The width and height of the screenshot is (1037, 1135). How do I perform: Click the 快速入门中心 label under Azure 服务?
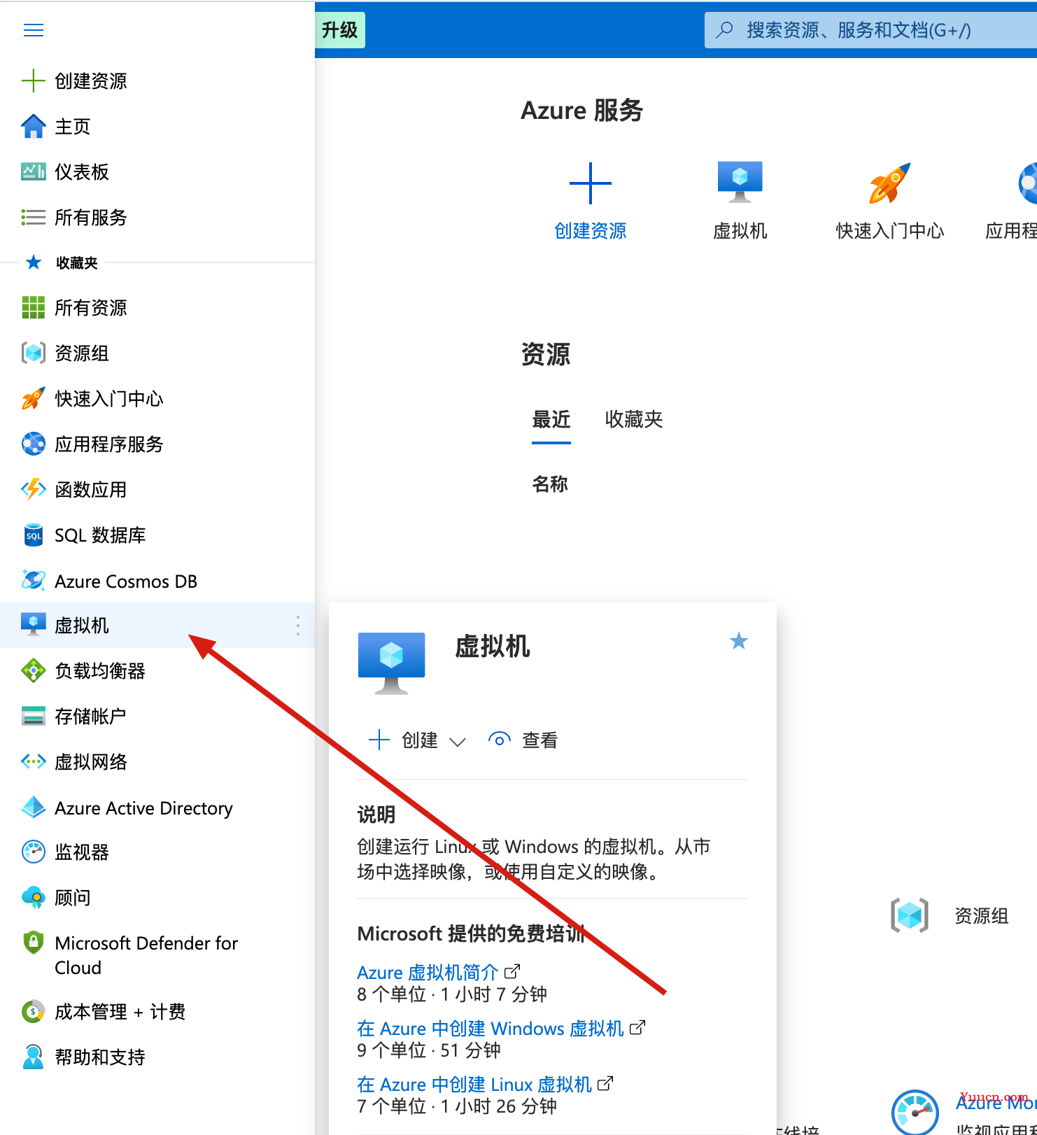(x=890, y=231)
